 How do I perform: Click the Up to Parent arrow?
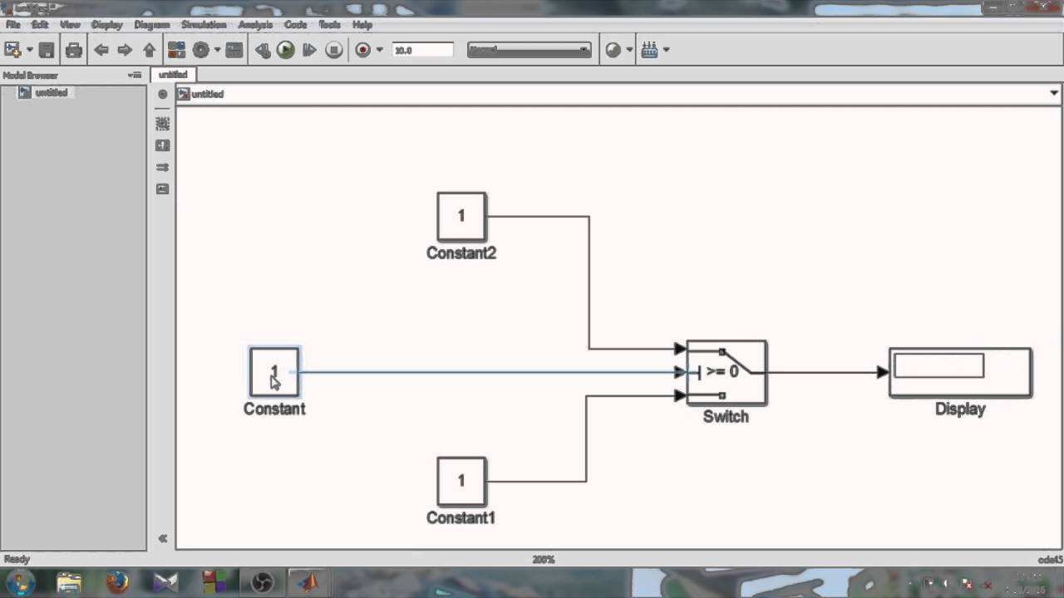[x=149, y=50]
